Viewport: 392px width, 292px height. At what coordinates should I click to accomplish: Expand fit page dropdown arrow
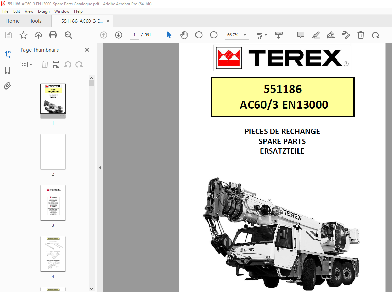[266, 35]
